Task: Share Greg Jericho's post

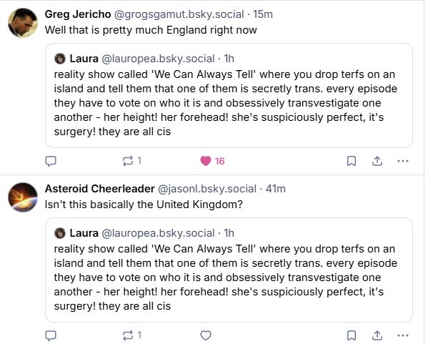Action: click(x=377, y=161)
